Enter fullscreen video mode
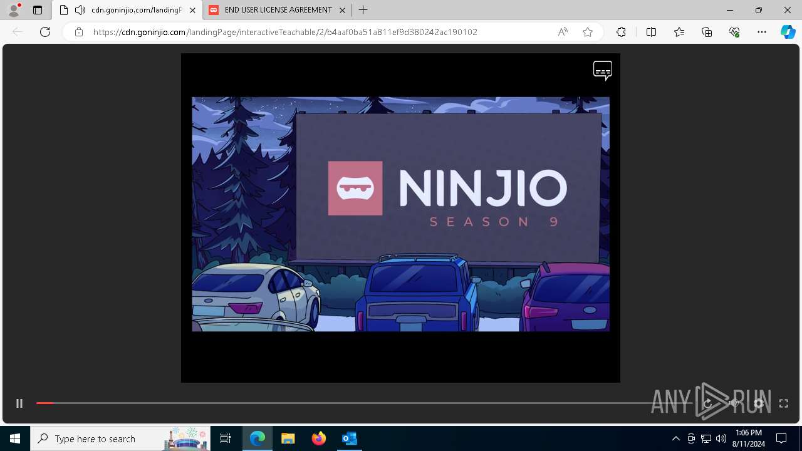Viewport: 802px width, 451px height. 783,403
